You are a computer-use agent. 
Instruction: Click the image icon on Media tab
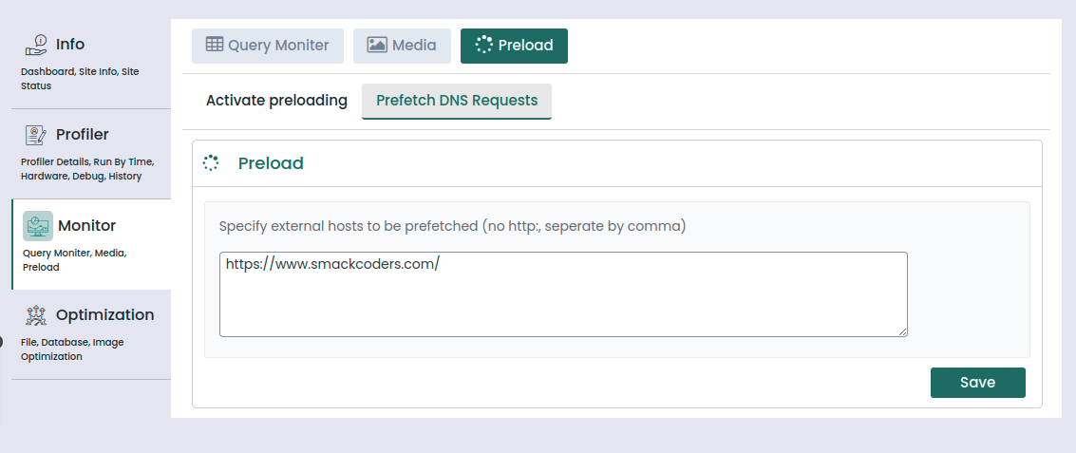coord(377,45)
